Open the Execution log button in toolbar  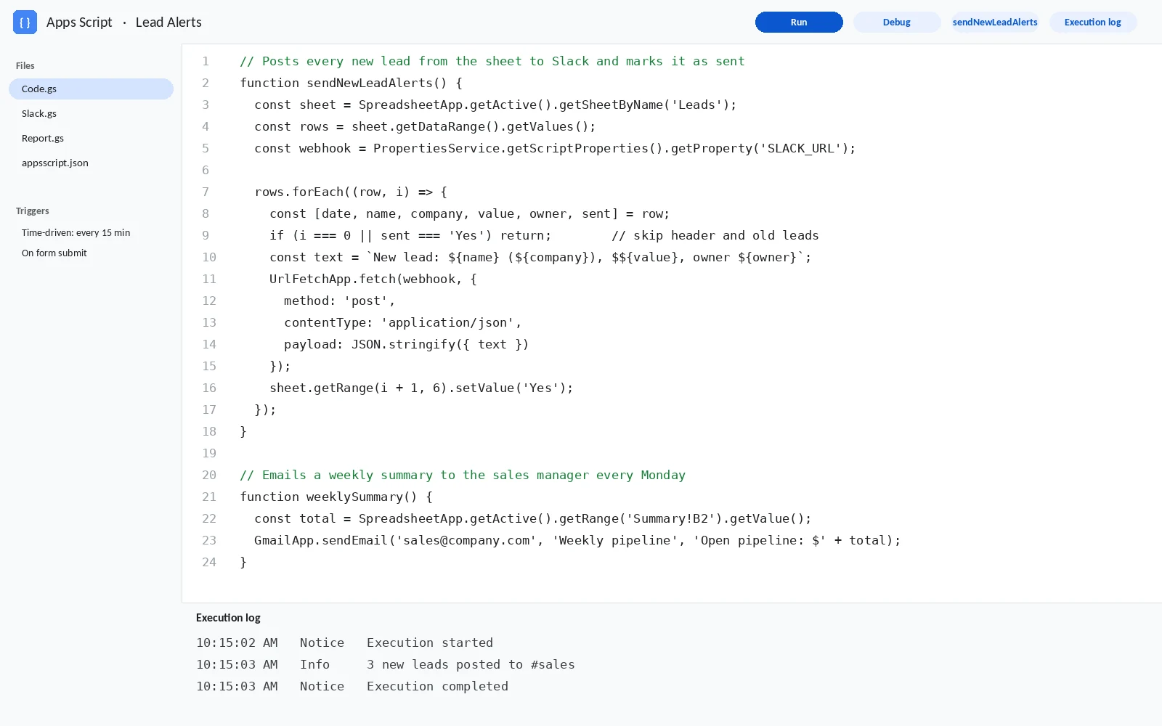1093,23
